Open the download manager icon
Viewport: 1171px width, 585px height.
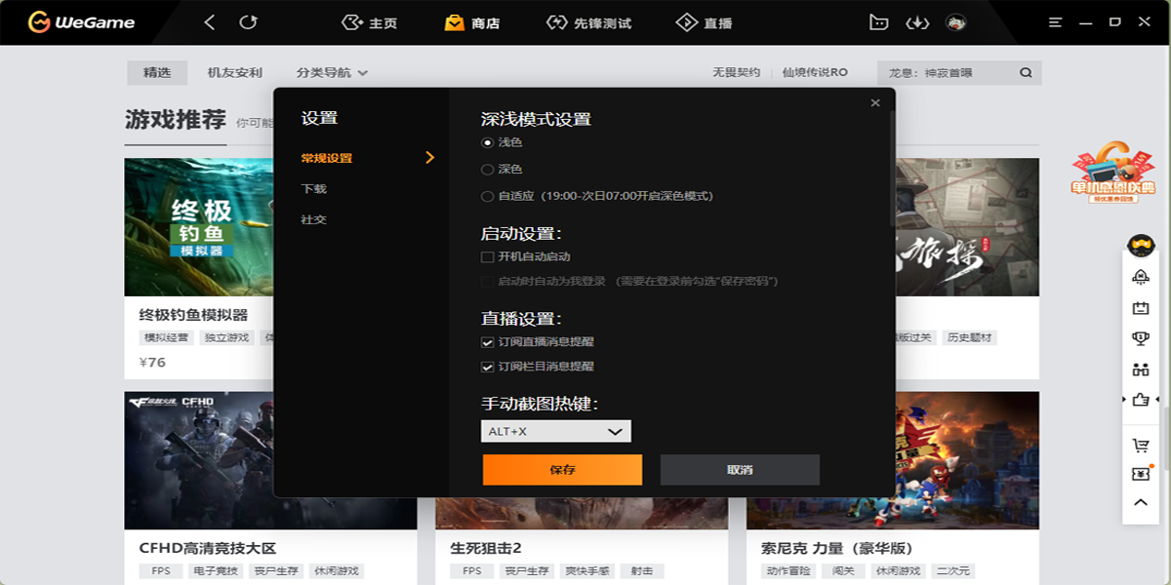coord(916,22)
